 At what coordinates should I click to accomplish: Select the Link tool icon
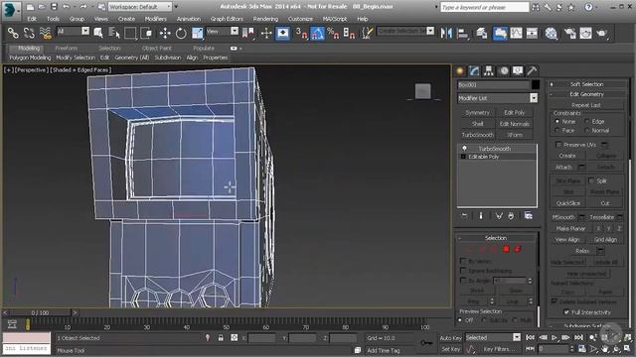click(13, 33)
